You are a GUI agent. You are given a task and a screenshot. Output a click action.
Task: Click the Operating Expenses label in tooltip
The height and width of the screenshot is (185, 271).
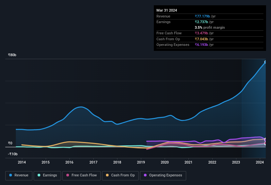pyautogui.click(x=173, y=45)
